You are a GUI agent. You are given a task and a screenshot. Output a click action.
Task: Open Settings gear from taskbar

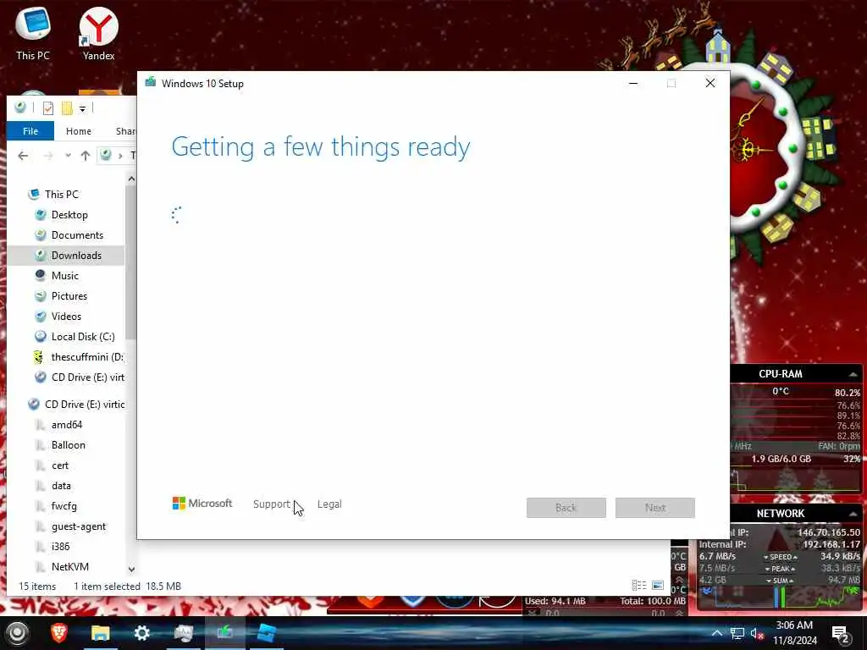(141, 632)
